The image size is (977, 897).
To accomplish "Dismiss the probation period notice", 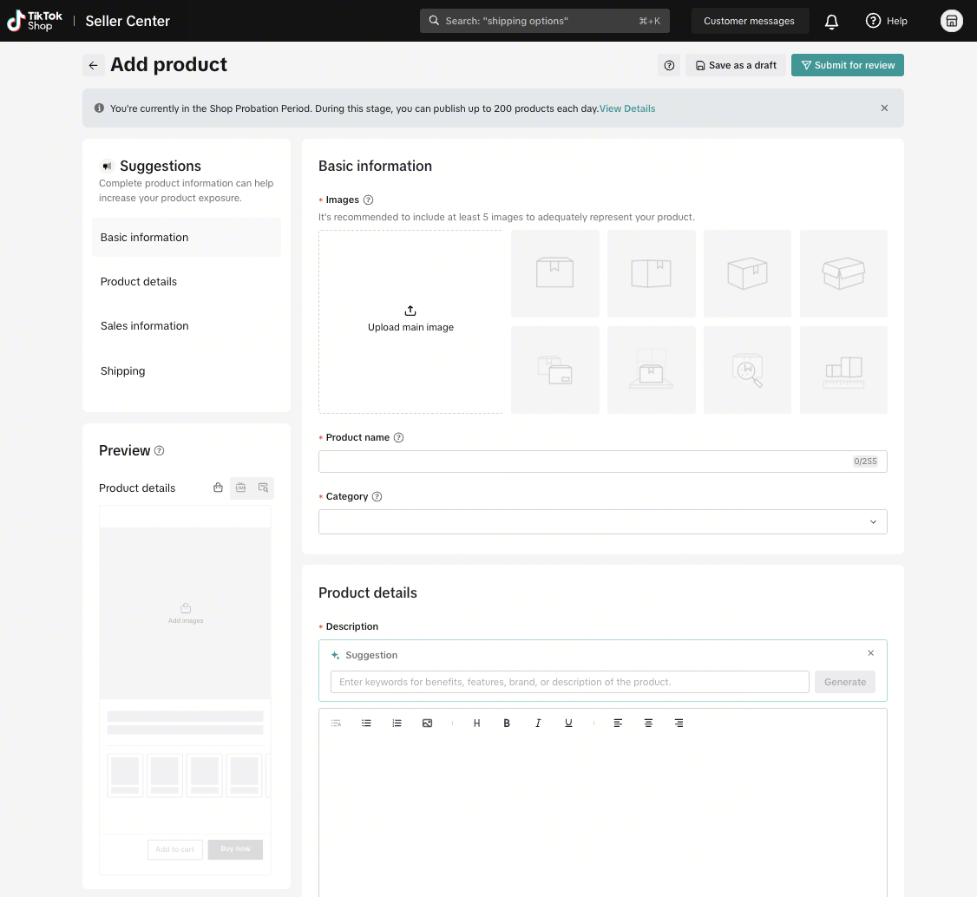I will [884, 108].
